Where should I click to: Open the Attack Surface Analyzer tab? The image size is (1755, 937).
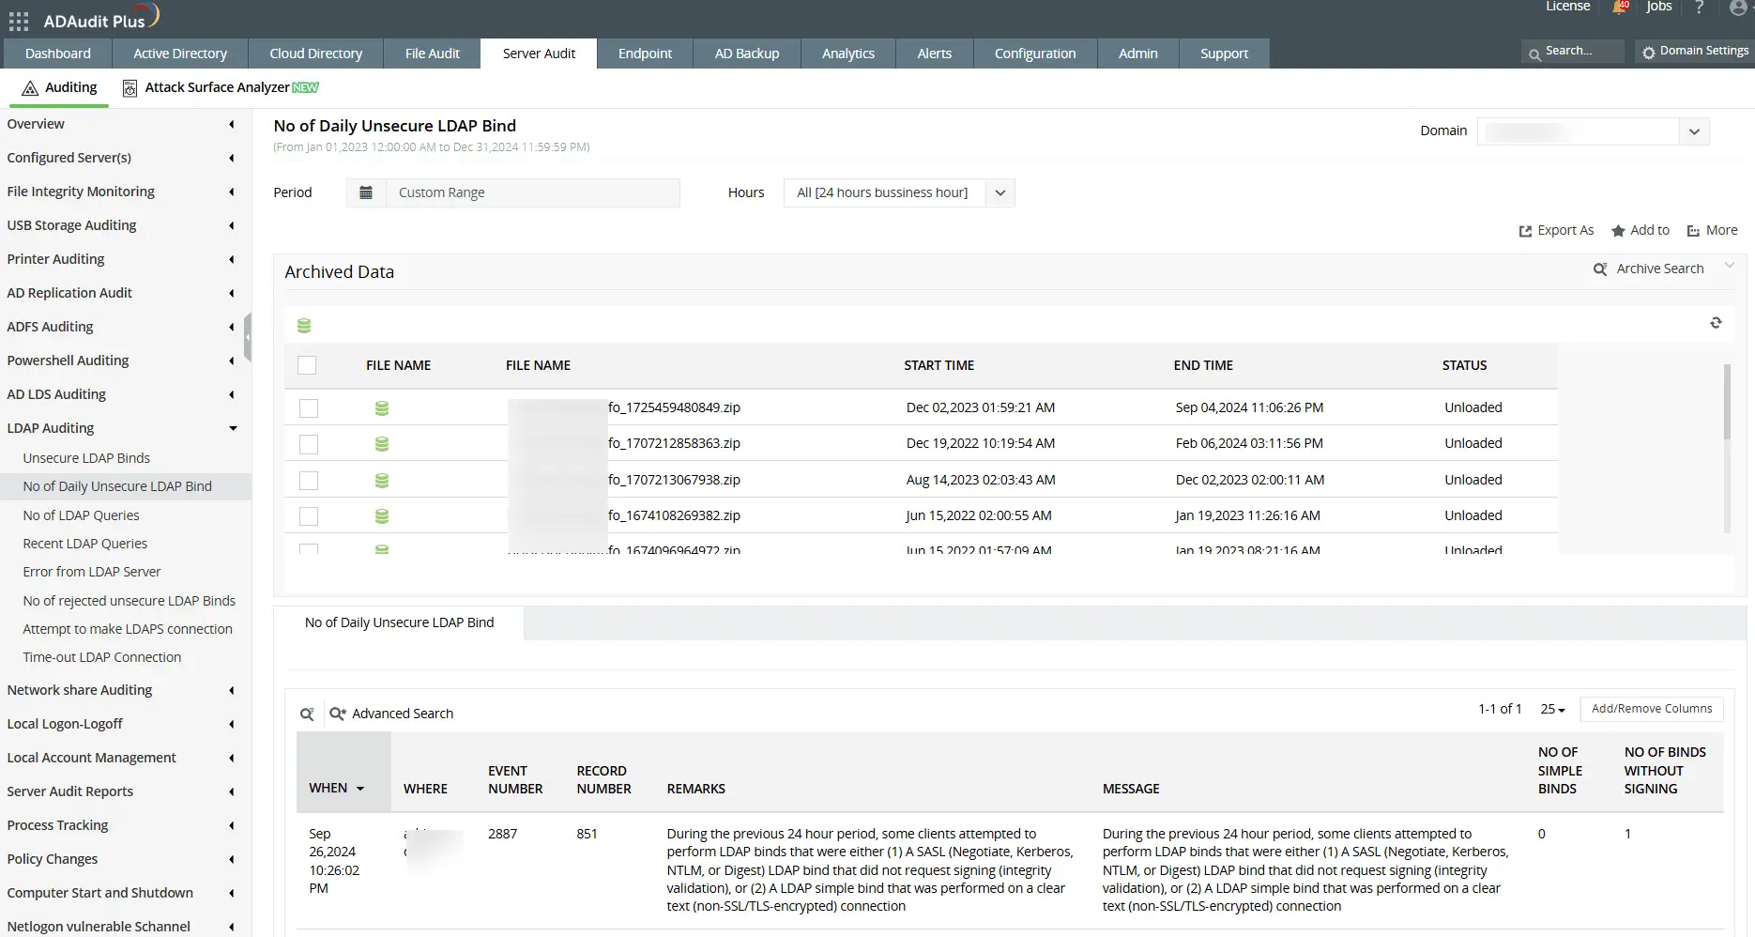[217, 87]
